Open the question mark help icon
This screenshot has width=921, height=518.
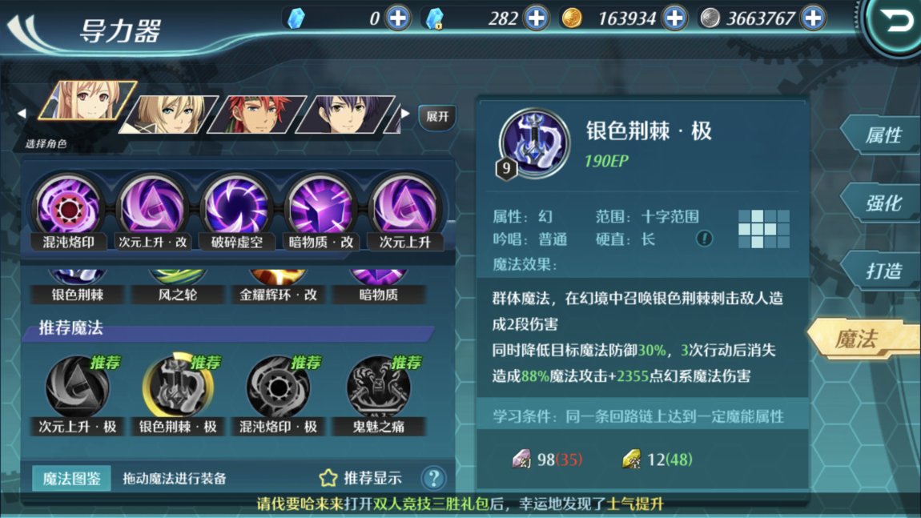[434, 478]
